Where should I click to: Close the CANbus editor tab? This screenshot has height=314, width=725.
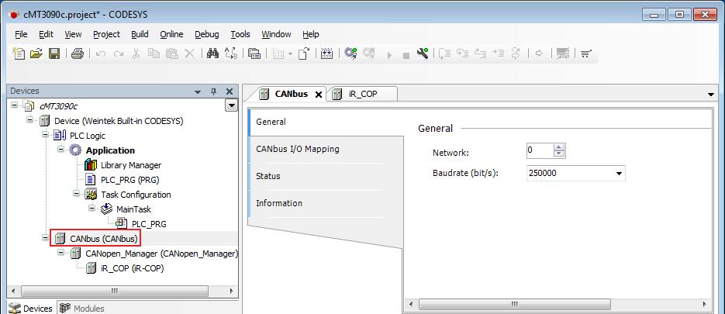[x=318, y=95]
